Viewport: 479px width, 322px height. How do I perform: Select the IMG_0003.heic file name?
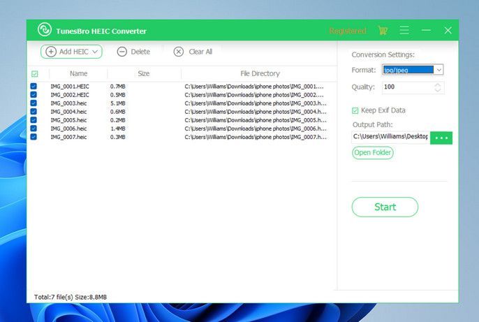tap(68, 103)
